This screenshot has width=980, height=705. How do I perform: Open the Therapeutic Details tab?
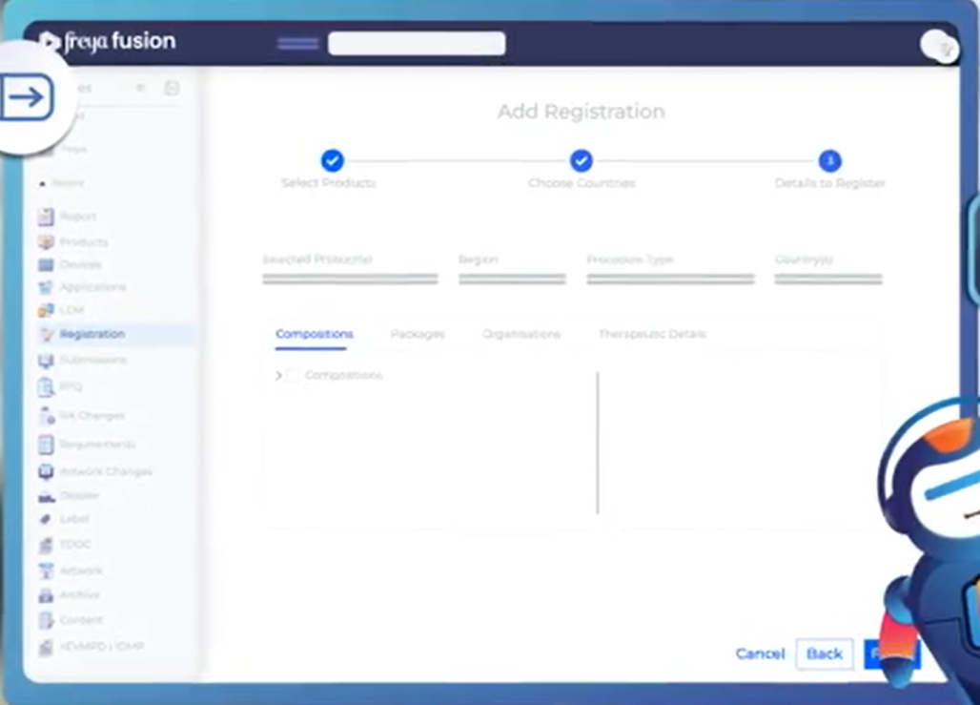[652, 334]
